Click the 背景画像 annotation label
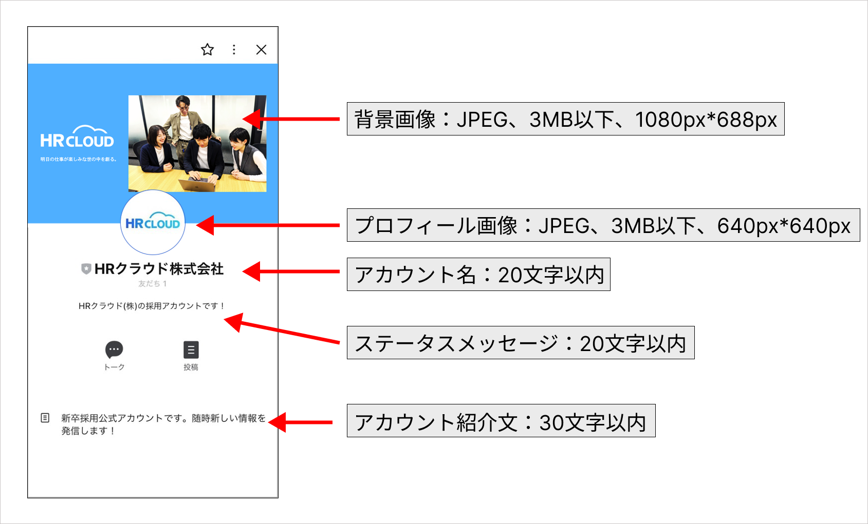 pos(565,119)
